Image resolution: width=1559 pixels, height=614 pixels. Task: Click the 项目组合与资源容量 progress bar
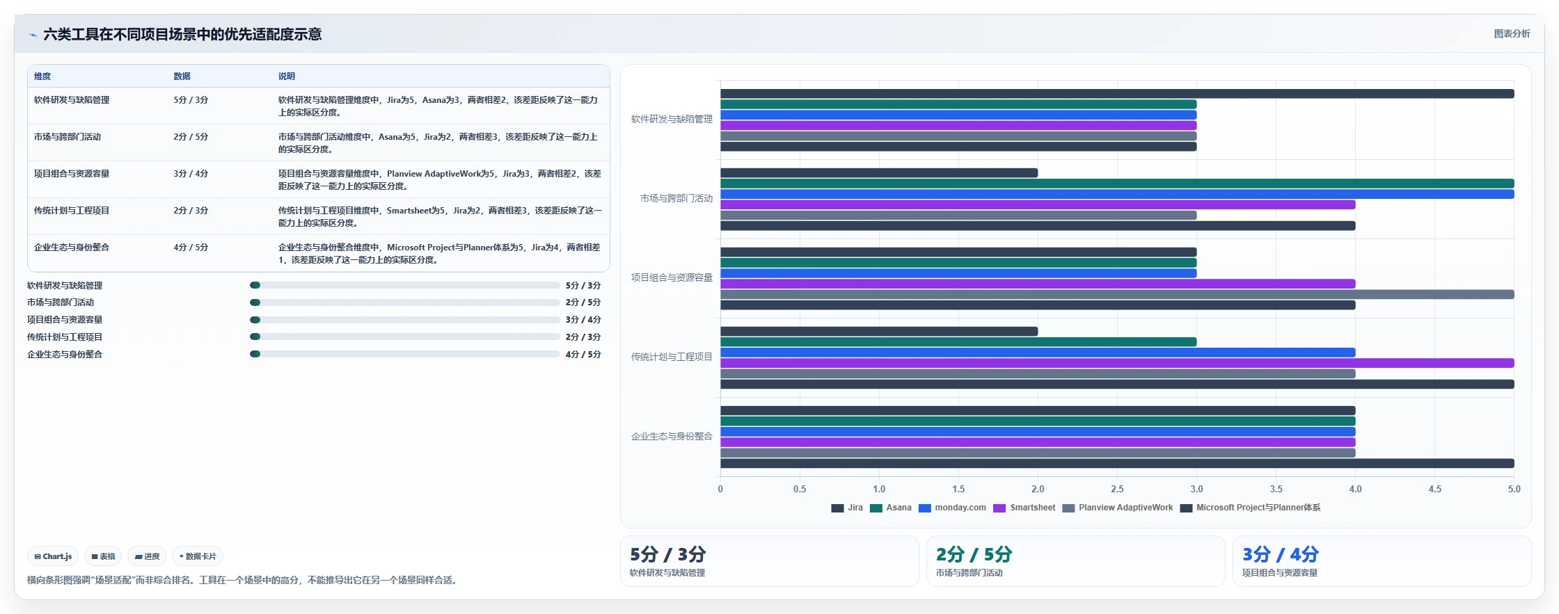405,320
